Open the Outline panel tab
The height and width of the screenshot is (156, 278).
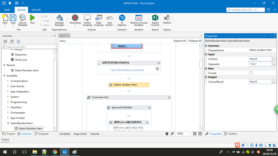(231, 134)
